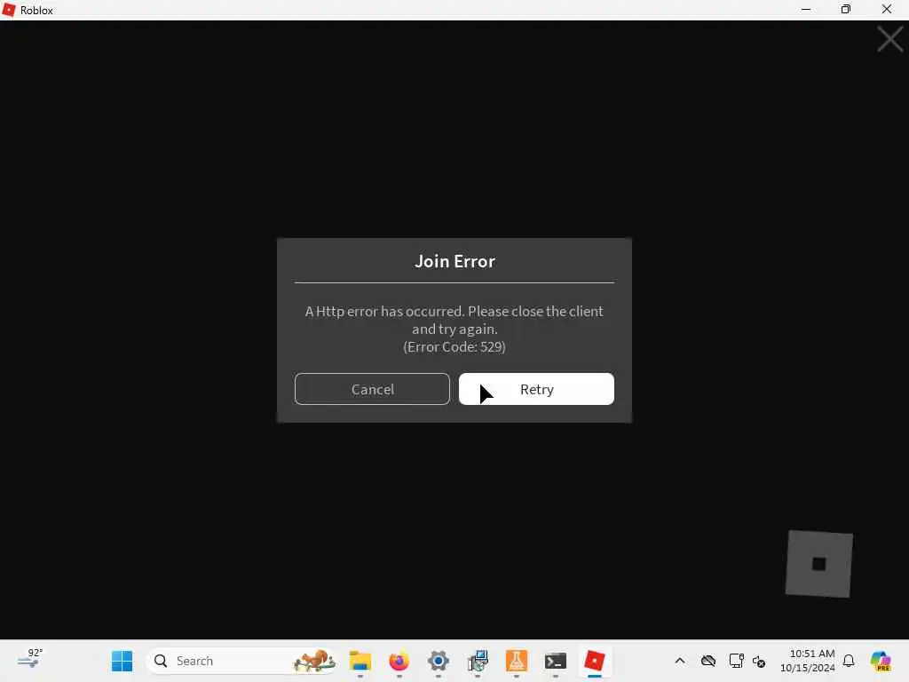Close the overlay with large X icon

[x=889, y=39]
